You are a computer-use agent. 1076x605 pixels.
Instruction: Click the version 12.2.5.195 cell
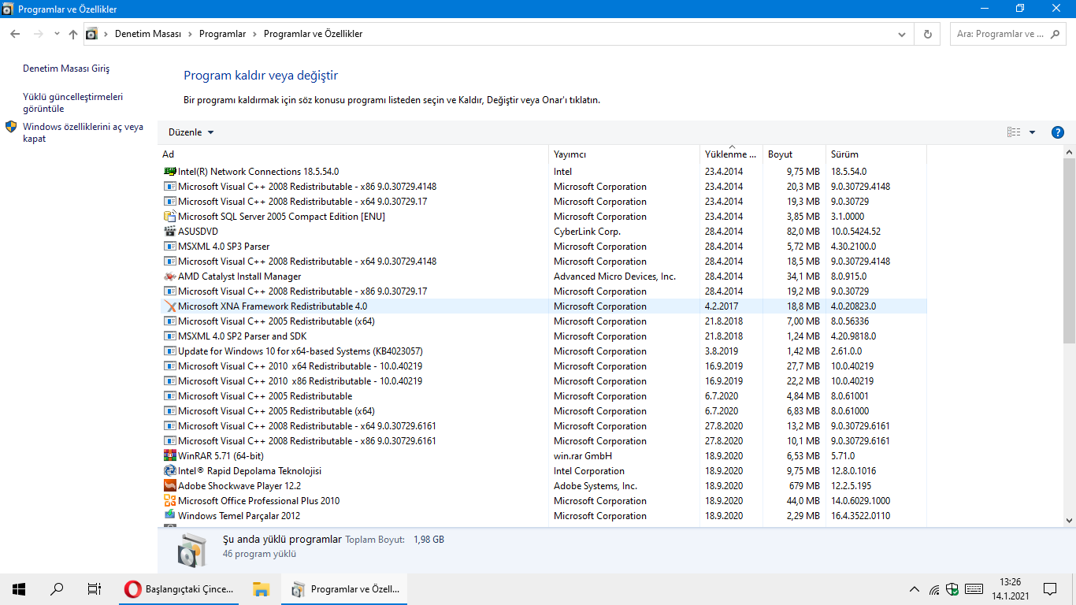tap(851, 485)
